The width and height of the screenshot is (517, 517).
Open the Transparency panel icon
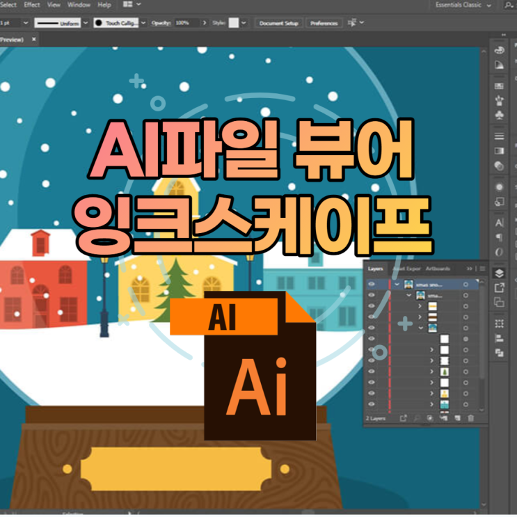click(499, 166)
